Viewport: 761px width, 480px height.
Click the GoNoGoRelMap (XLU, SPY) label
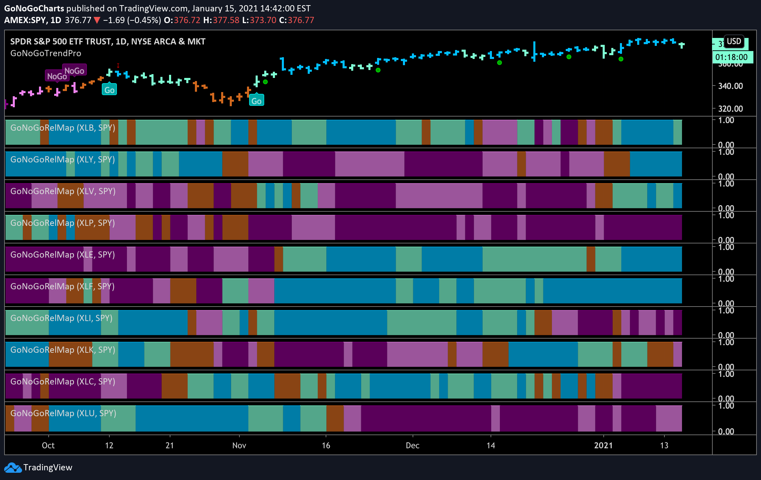pos(63,413)
